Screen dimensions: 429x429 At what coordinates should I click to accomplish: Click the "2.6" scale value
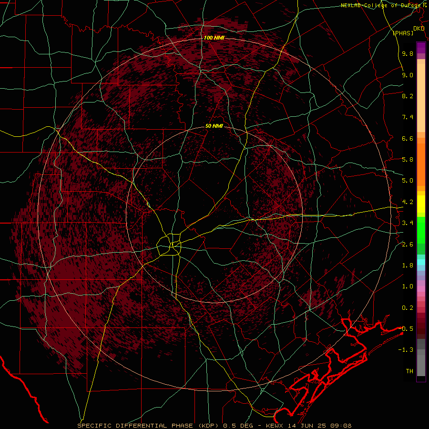coord(408,245)
